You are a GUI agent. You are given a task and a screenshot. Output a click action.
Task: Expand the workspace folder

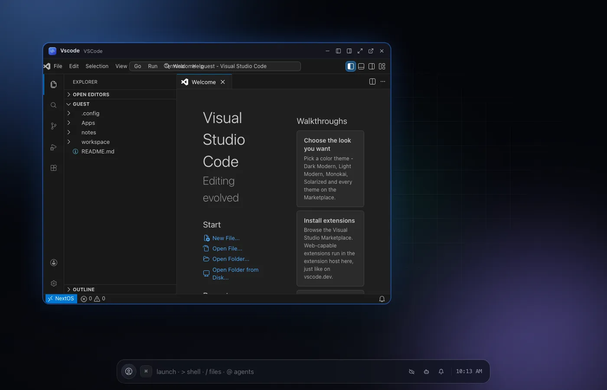[x=120, y=142]
